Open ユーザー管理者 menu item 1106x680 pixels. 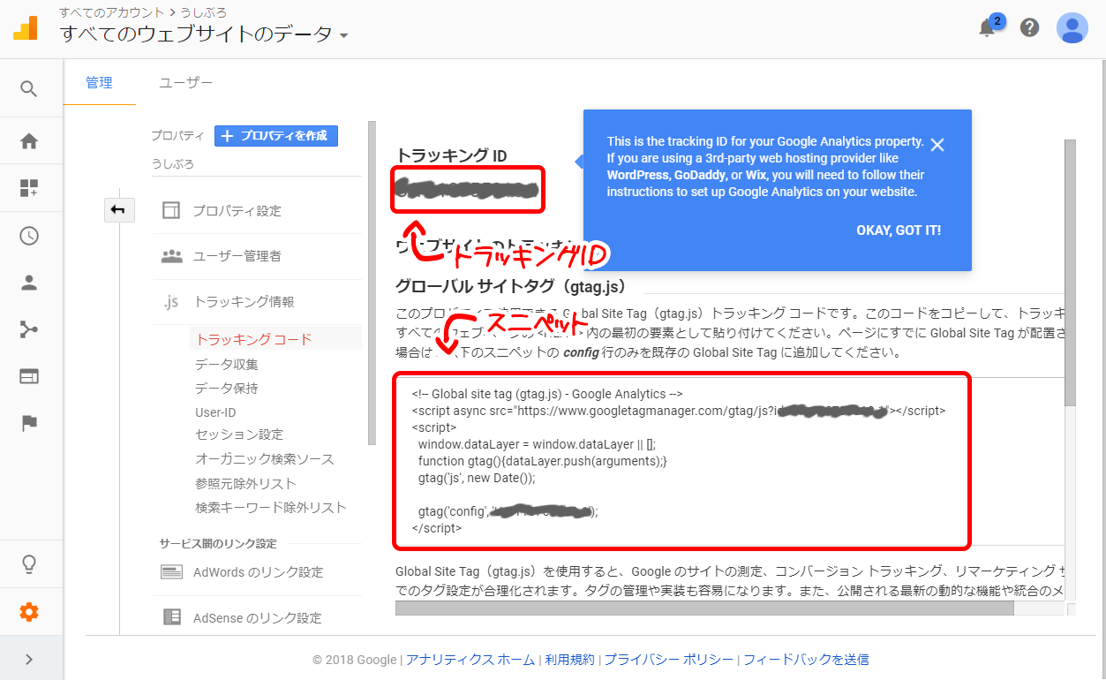(237, 256)
